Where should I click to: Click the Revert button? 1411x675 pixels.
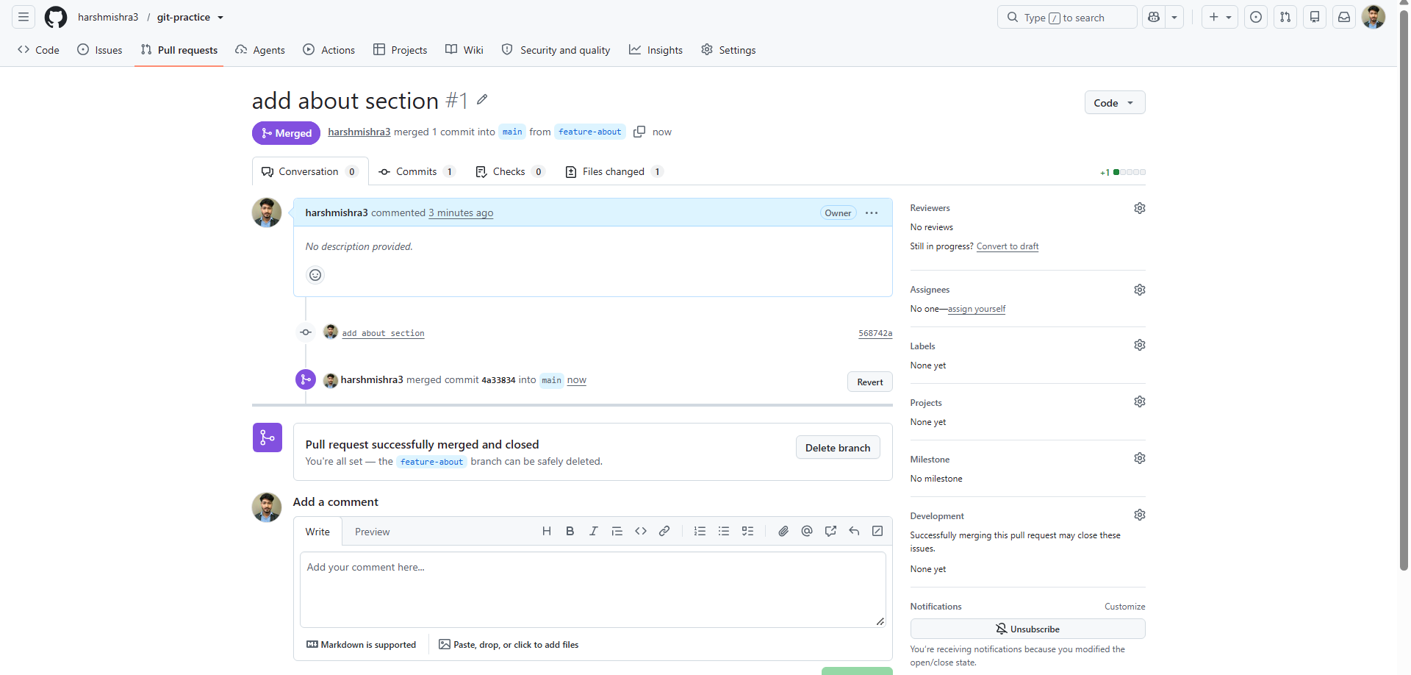(x=870, y=382)
